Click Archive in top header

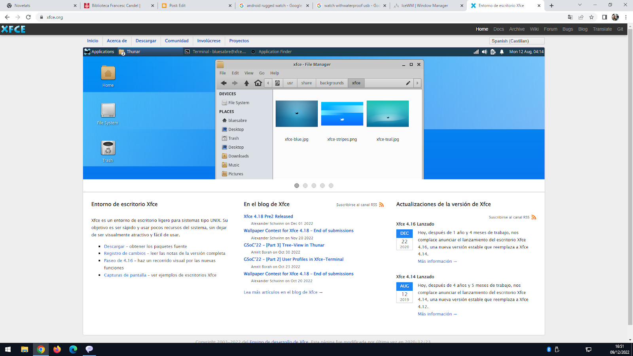(517, 29)
